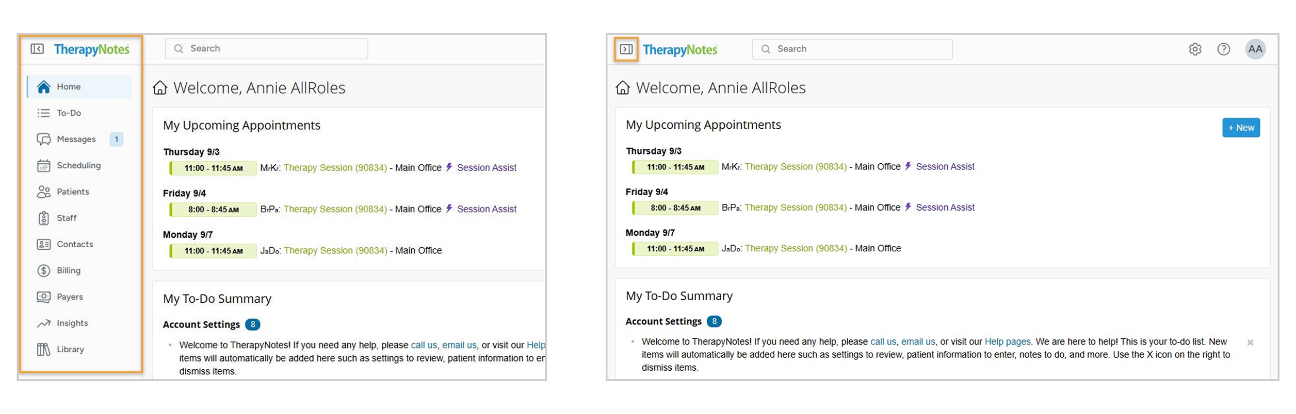
Task: Open Thursday 9/3 Therapy Session, left screenshot
Action: (x=335, y=168)
